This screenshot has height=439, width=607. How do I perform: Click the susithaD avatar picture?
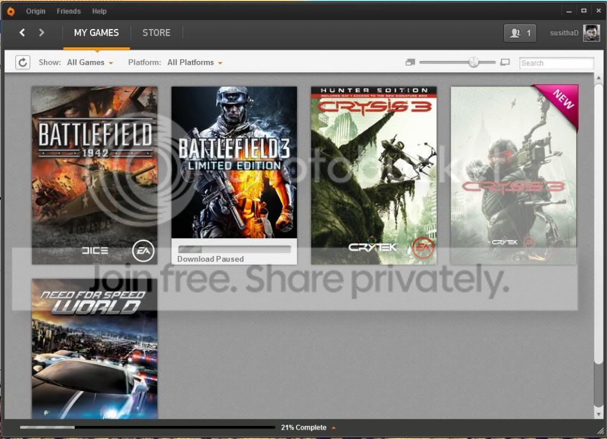point(592,33)
